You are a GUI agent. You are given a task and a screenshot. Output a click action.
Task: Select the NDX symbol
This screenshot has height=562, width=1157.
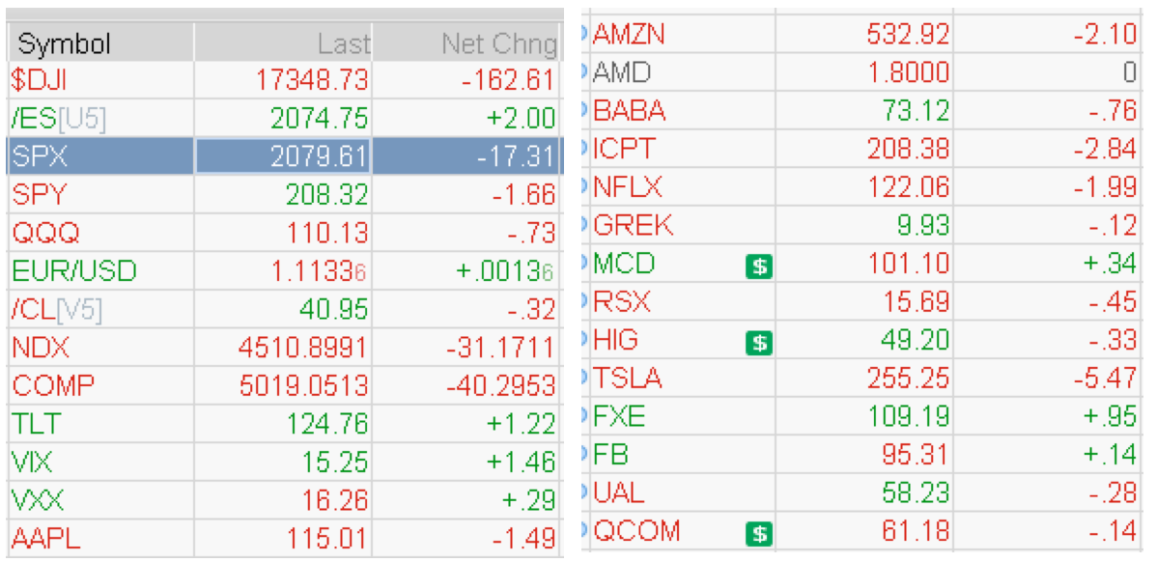click(x=41, y=348)
